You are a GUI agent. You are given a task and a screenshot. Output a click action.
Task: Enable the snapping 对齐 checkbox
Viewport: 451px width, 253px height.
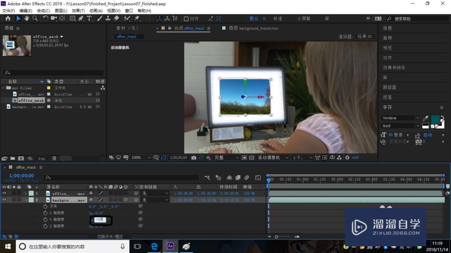[186, 18]
